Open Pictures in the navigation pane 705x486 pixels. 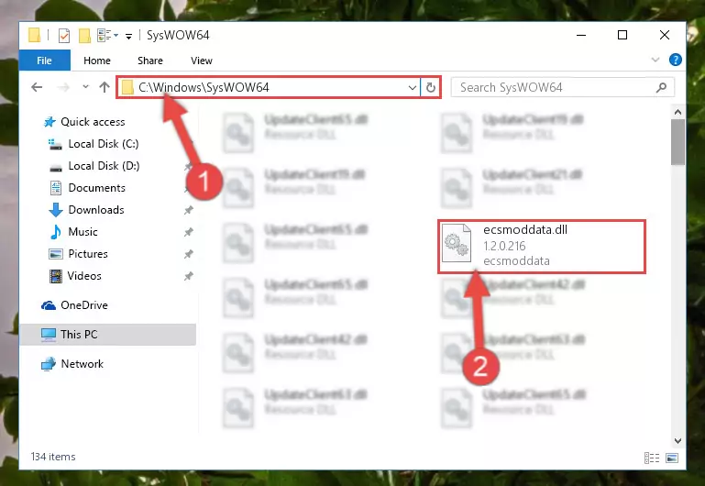click(88, 254)
